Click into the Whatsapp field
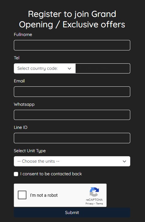145x222 pixels. click(x=72, y=115)
